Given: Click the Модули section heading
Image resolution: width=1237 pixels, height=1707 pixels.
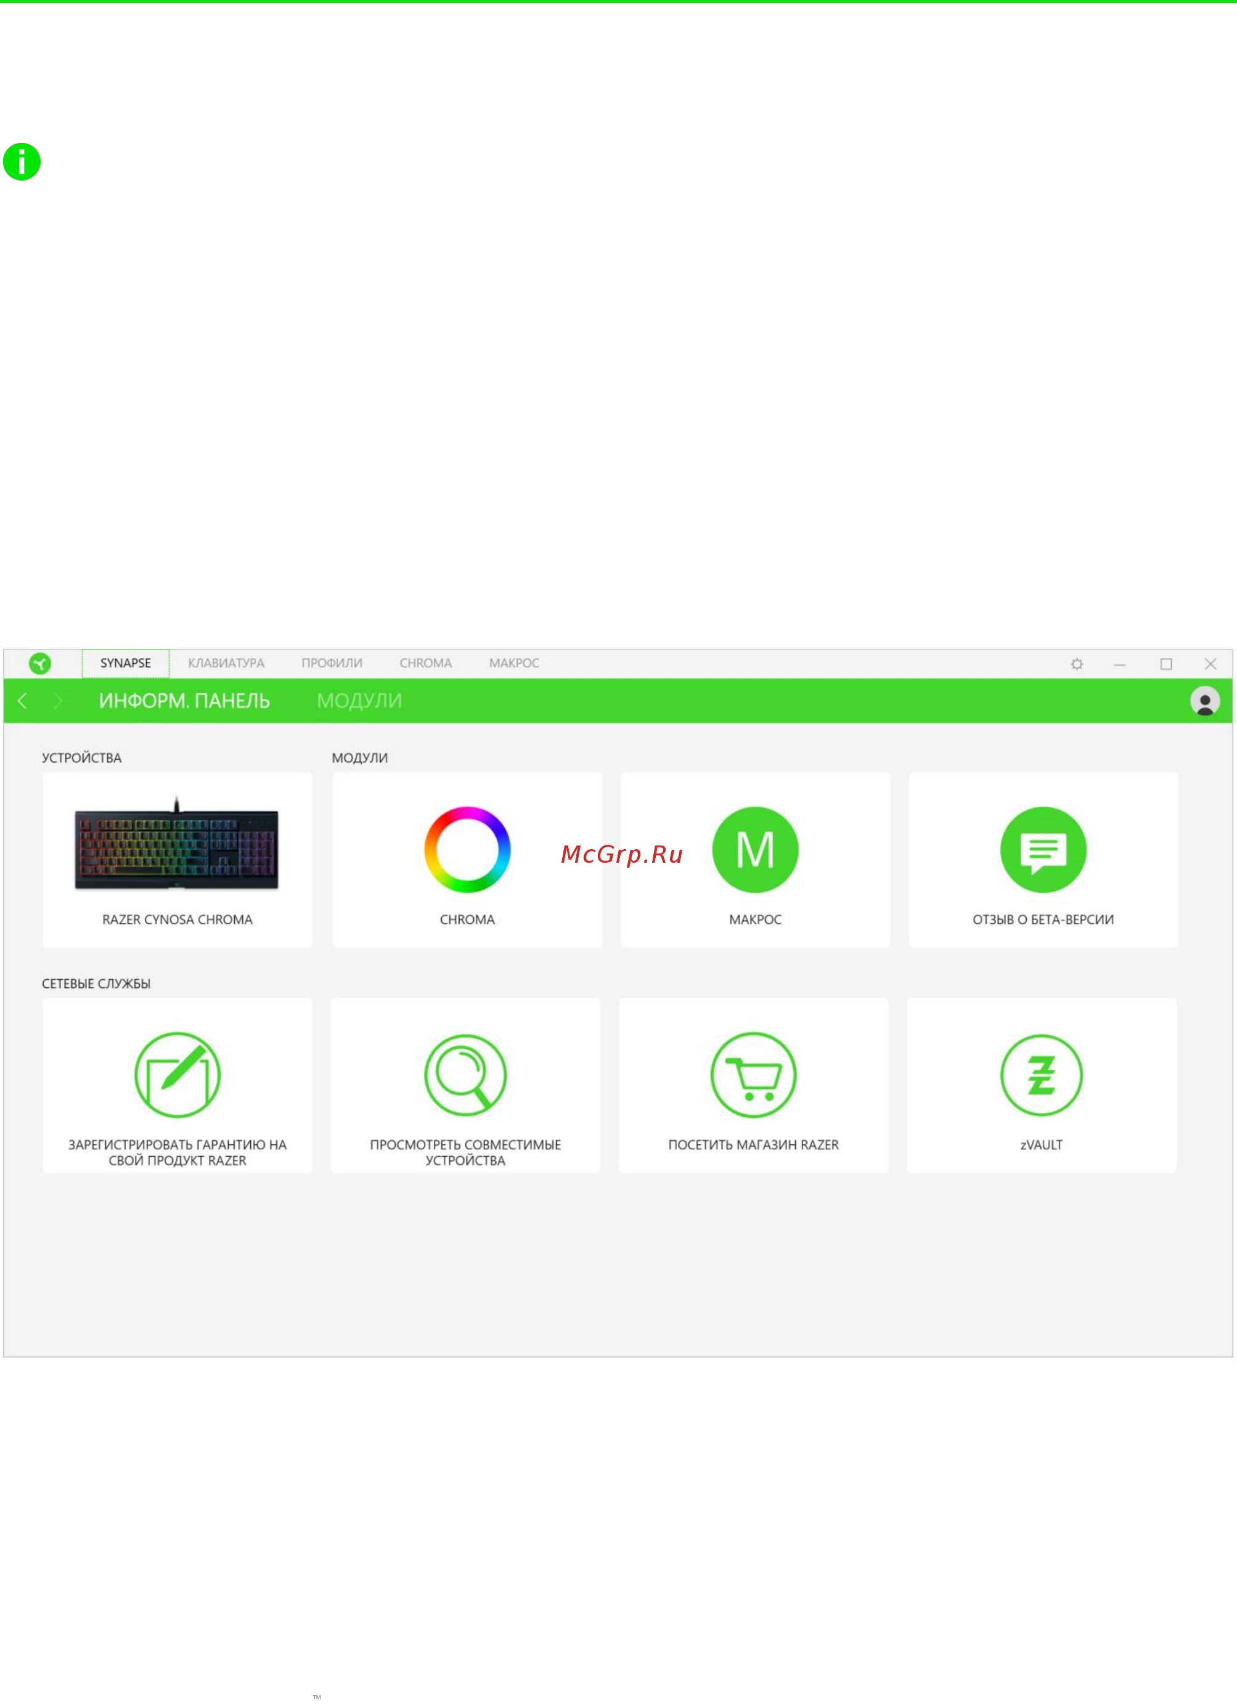Looking at the screenshot, I should point(360,758).
